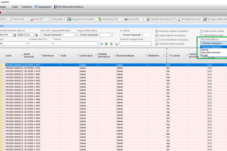The height and width of the screenshot is (151, 227).
Task: Open Kiegyenlítő bizonylatok
Action: [x=81, y=19]
